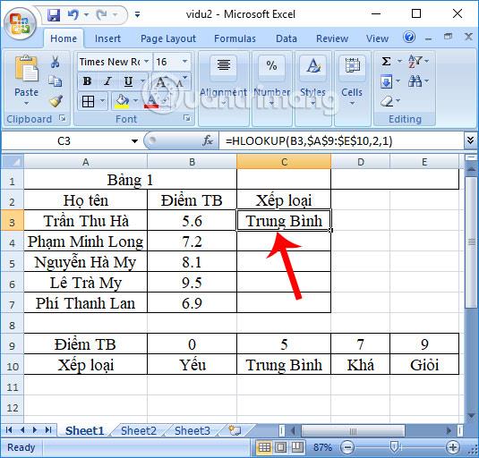Save workbook via Quick Access Save icon
Image resolution: width=479 pixels, height=458 pixels.
pos(54,14)
